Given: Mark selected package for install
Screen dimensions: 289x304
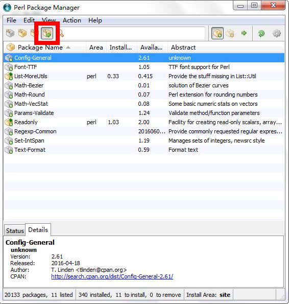Looking at the screenshot, I should (218, 33).
